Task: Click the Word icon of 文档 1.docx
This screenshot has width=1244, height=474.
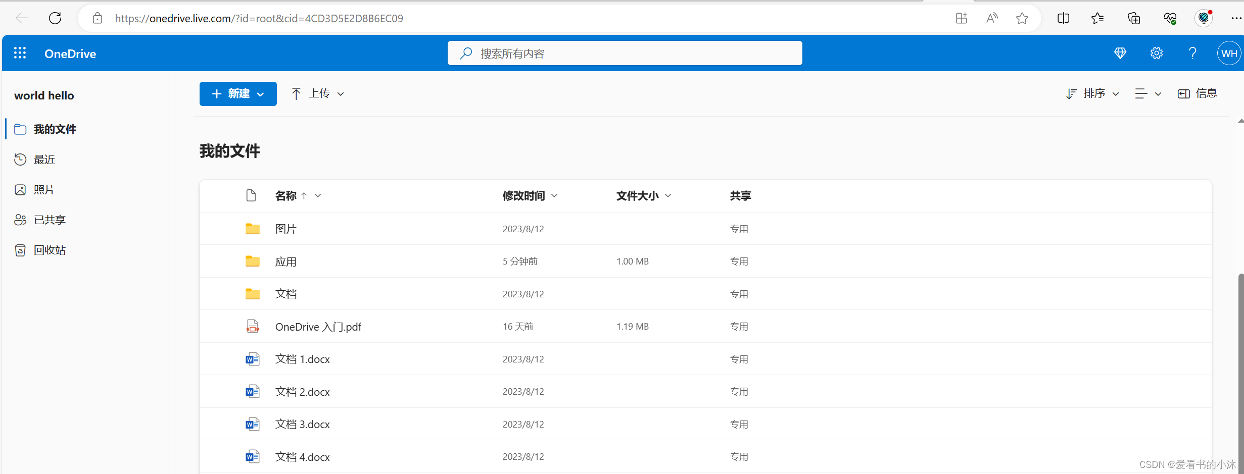Action: coord(253,359)
